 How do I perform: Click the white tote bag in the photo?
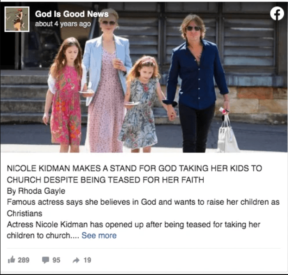pos(228,135)
